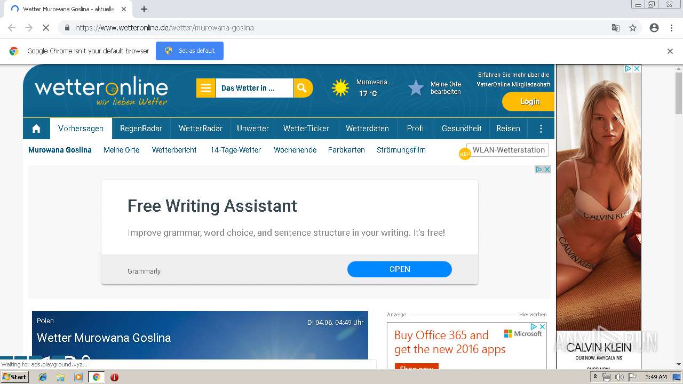Click the wetteronline logo
This screenshot has width=683, height=384.
[x=101, y=92]
